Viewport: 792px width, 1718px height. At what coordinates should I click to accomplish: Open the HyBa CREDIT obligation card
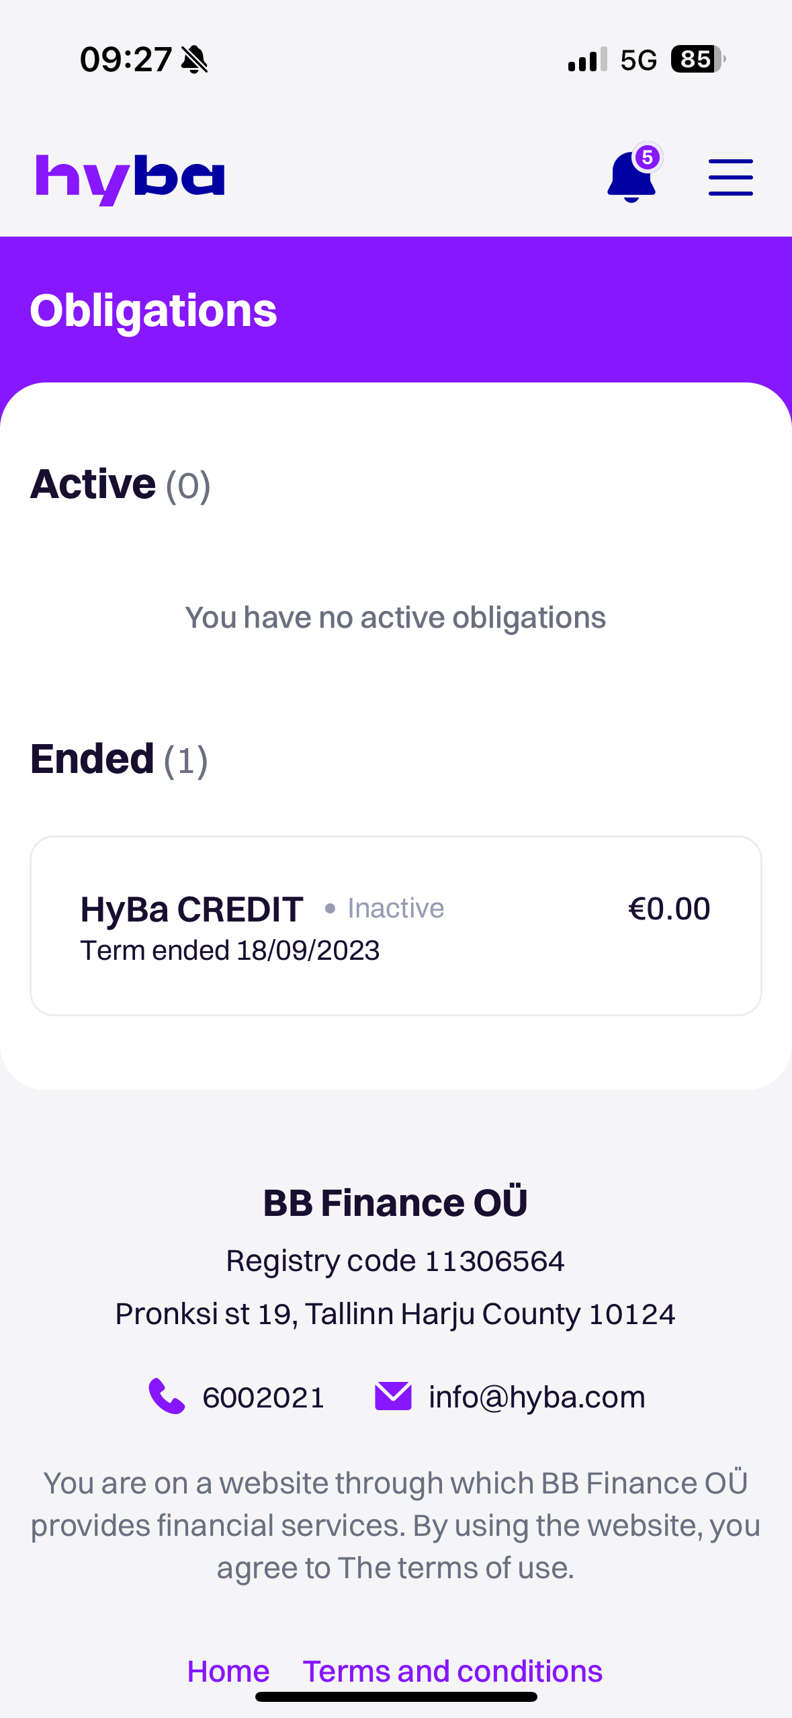[x=396, y=925]
